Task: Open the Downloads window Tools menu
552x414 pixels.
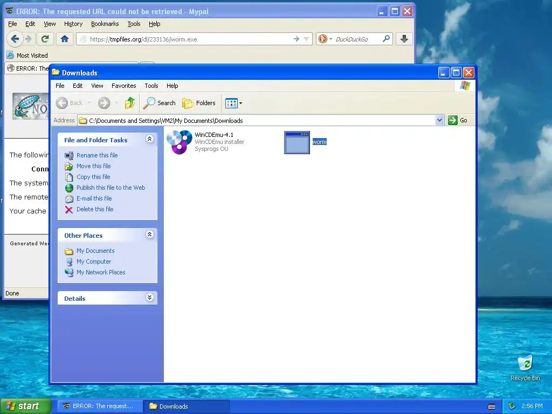Action: tap(151, 86)
